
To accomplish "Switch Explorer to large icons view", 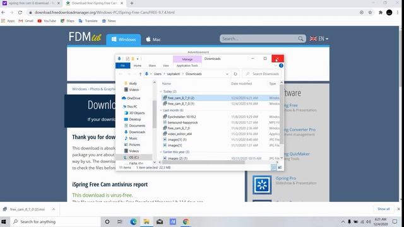I will tap(280, 168).
